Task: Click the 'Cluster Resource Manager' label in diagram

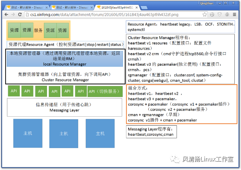Action: 65,80
